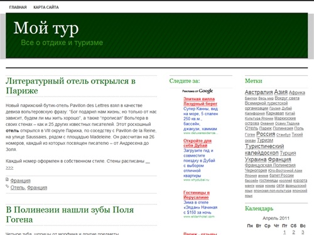Viewport: 314px width, 235px height.
Task: Select the Китай tag
Action: coord(290,113)
